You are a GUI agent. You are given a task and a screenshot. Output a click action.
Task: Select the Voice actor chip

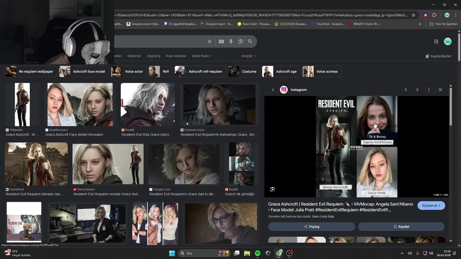tap(128, 71)
